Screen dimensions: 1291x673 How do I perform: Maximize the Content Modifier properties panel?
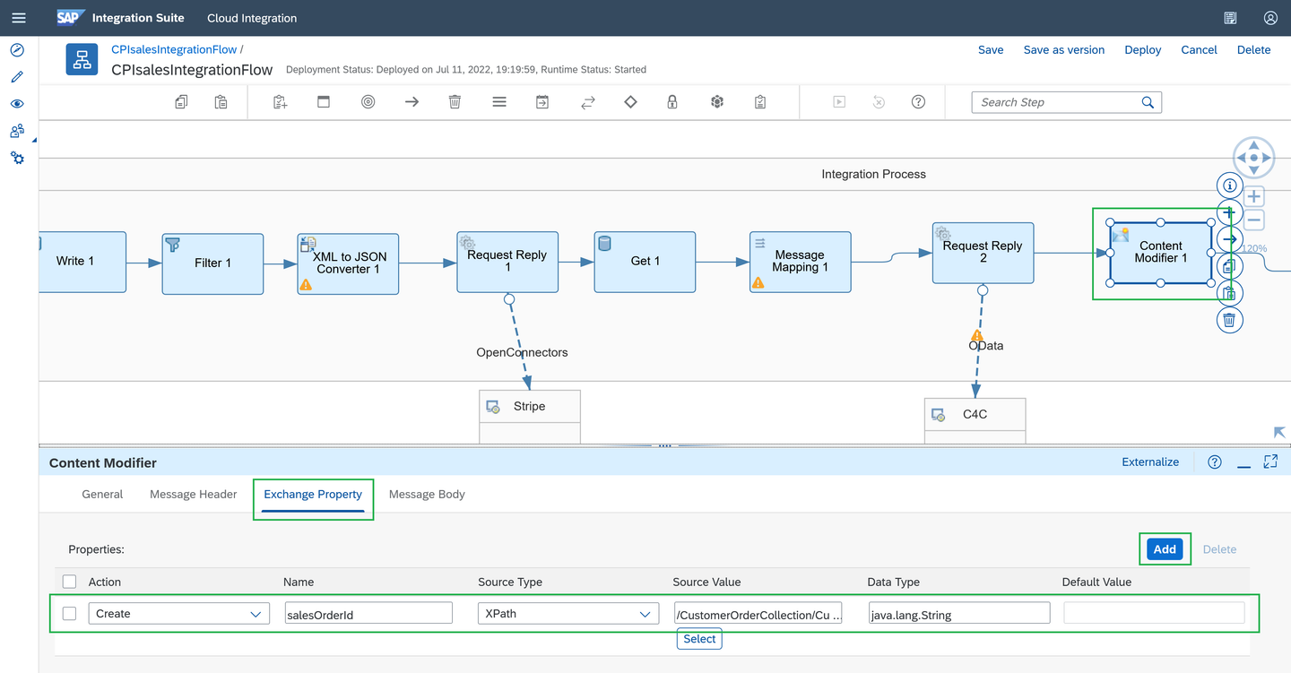pos(1270,462)
